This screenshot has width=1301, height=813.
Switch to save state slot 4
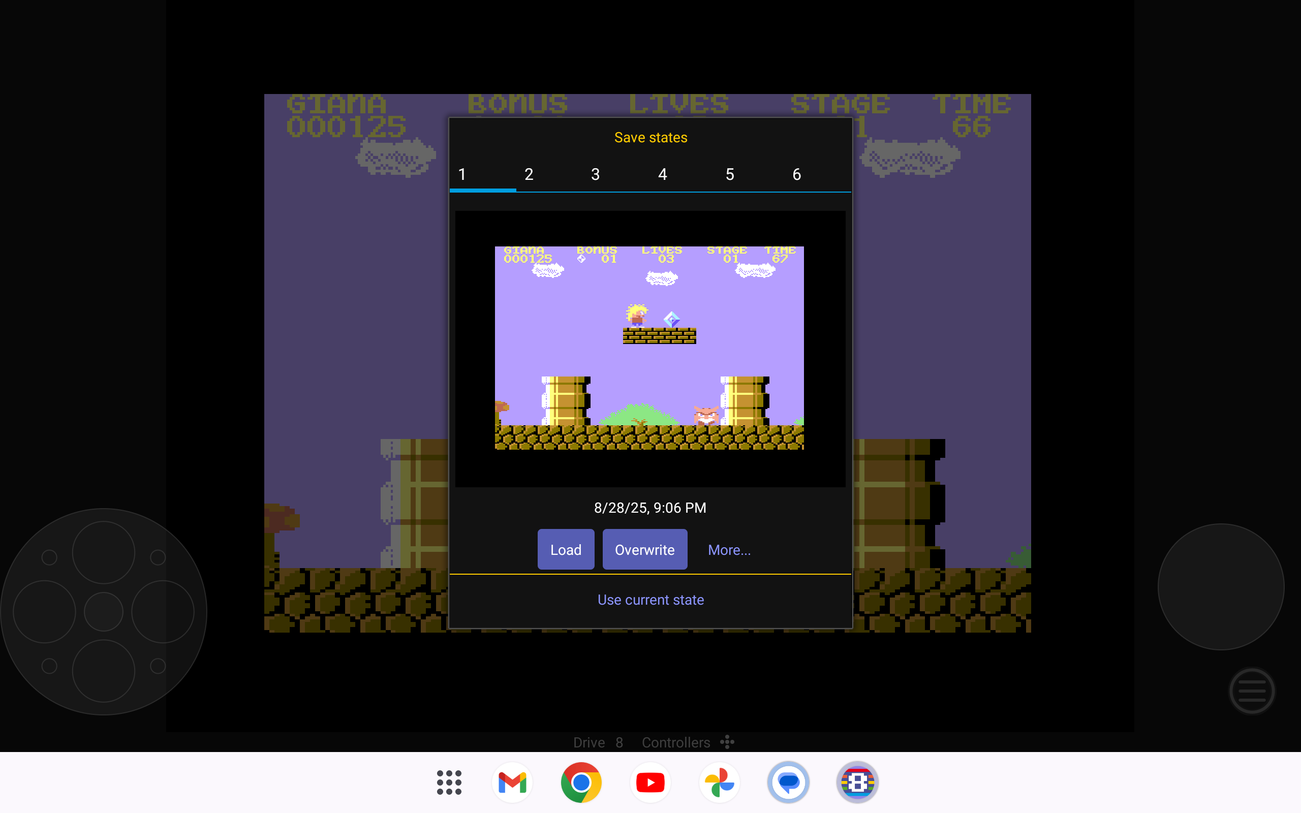pos(662,174)
